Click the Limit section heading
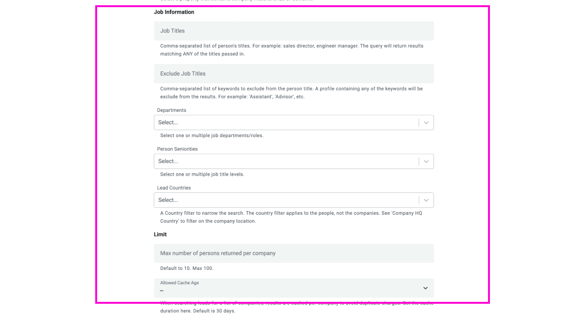 tap(160, 234)
